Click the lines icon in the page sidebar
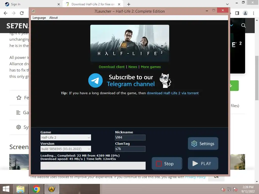The image size is (259, 194). [18, 112]
